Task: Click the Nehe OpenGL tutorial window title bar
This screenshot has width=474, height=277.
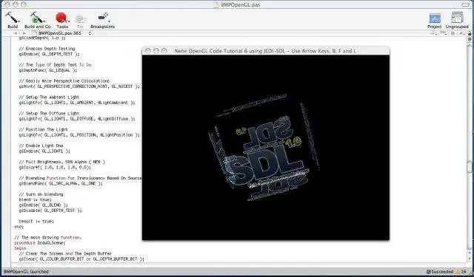Action: tap(265, 51)
